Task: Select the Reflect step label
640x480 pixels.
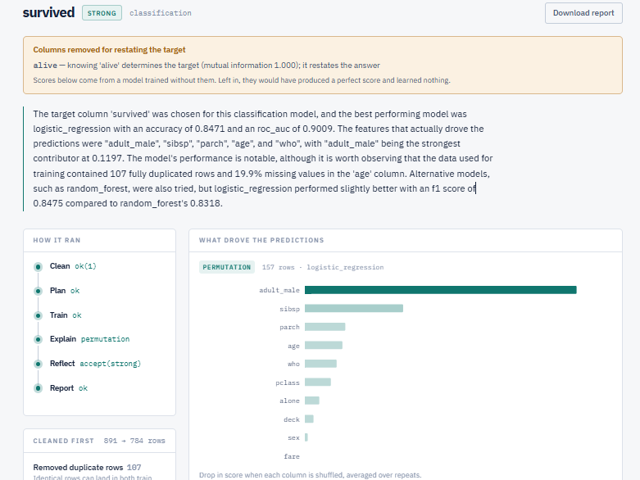Action: pos(62,364)
